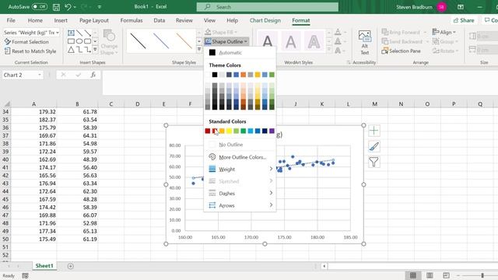Expand the Weight submenu
This screenshot has width=498, height=280.
point(240,170)
